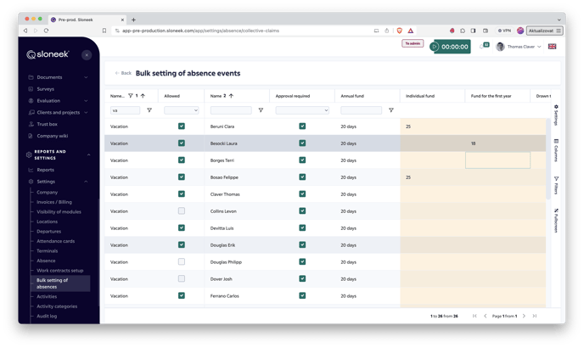Toggle the sort arrow in the first Name column header
Screen dimensions: 584x348
pyautogui.click(x=143, y=96)
